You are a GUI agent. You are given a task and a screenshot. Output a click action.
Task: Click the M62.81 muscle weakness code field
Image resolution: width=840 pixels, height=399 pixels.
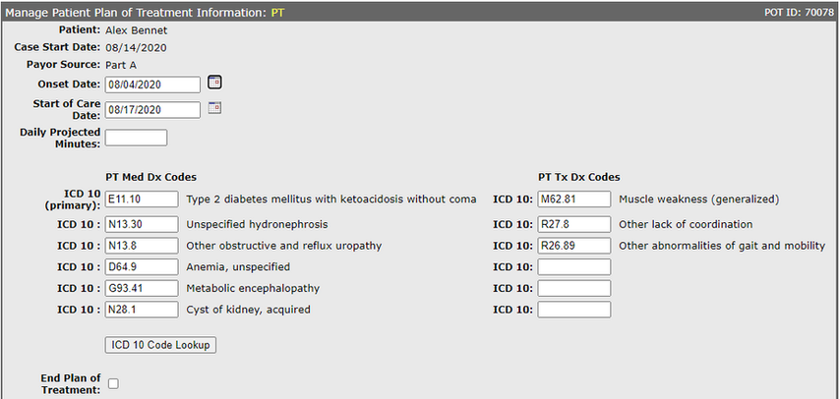click(574, 199)
